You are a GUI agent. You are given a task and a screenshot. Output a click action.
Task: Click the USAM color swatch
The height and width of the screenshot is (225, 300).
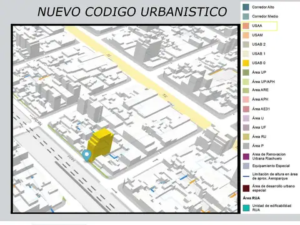[246, 35]
